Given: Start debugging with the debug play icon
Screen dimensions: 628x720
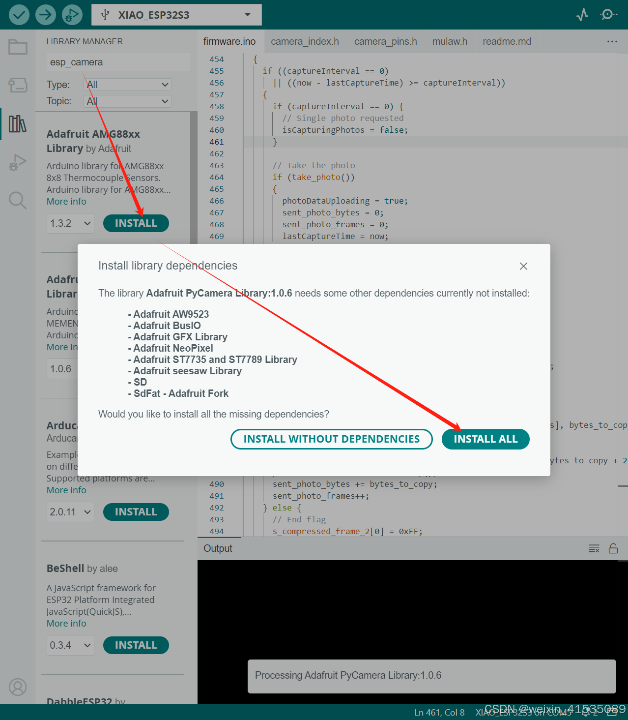Looking at the screenshot, I should (72, 15).
